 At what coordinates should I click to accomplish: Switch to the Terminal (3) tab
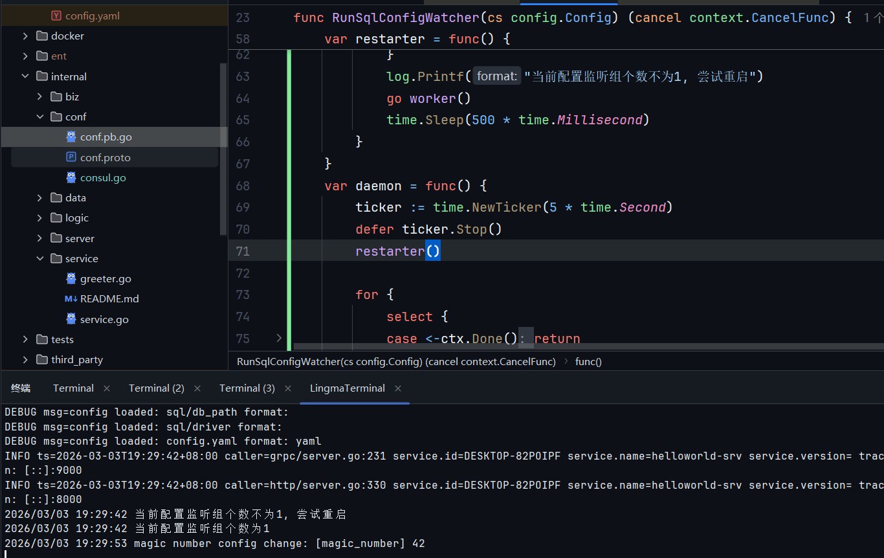[247, 388]
